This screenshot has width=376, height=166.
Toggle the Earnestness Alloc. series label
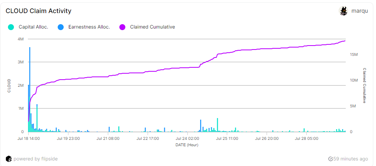tap(89, 27)
